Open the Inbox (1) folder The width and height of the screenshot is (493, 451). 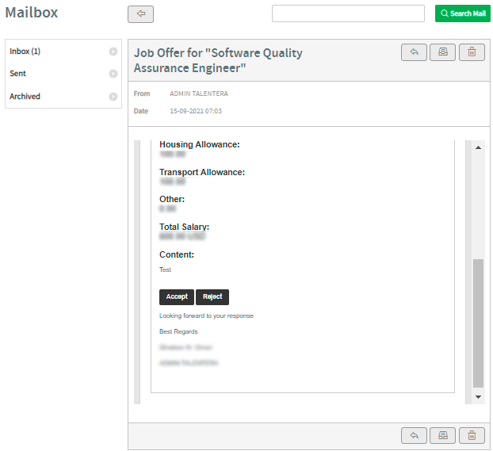(x=25, y=52)
